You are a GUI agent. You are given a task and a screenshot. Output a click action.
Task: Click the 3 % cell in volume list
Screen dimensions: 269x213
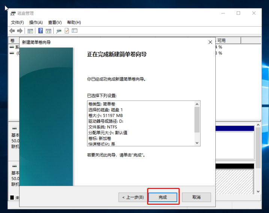[219, 53]
